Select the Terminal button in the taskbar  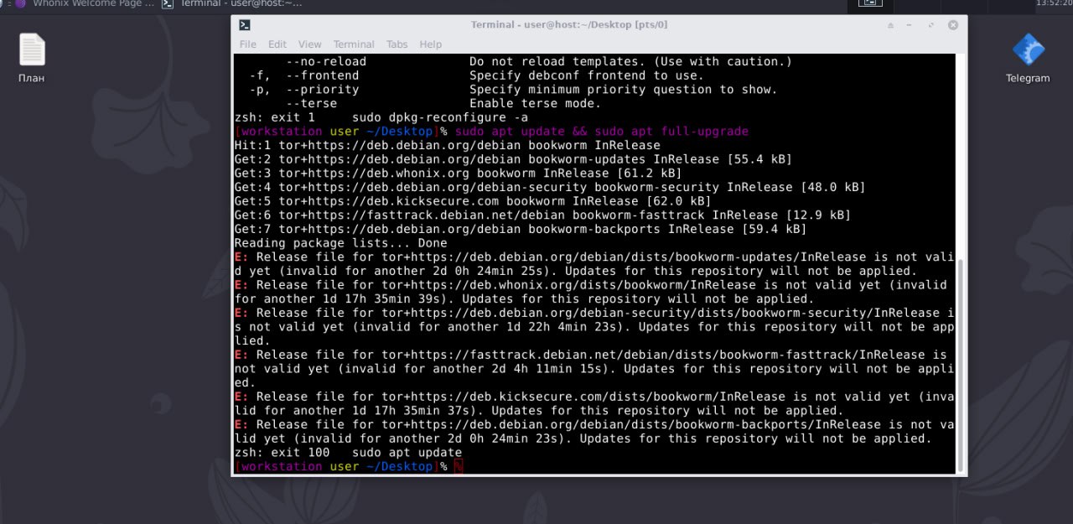[x=231, y=3]
